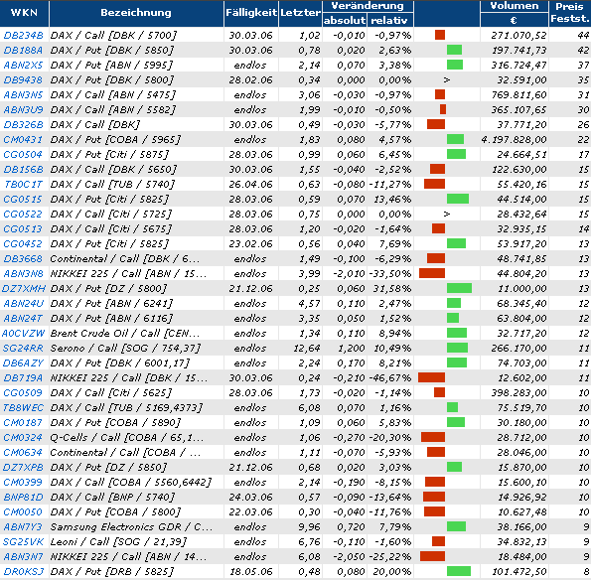Click green change bar for TB8WEC
This screenshot has width=591, height=580.
[453, 407]
